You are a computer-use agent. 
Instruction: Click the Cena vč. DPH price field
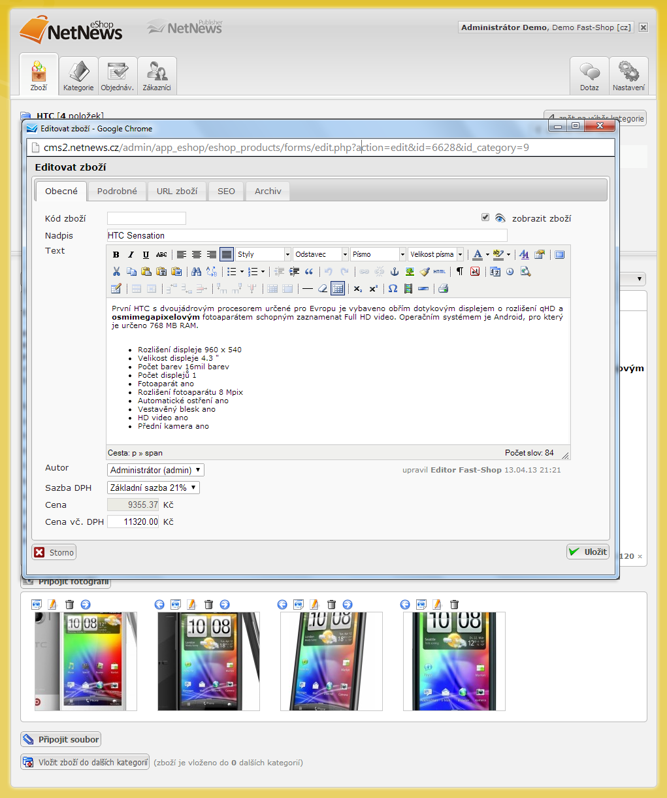click(133, 522)
